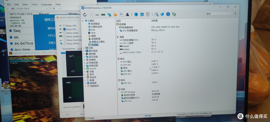This screenshot has width=270, height=122.
Task: Click the Report page icon in AIDA64
Action: coord(91,15)
